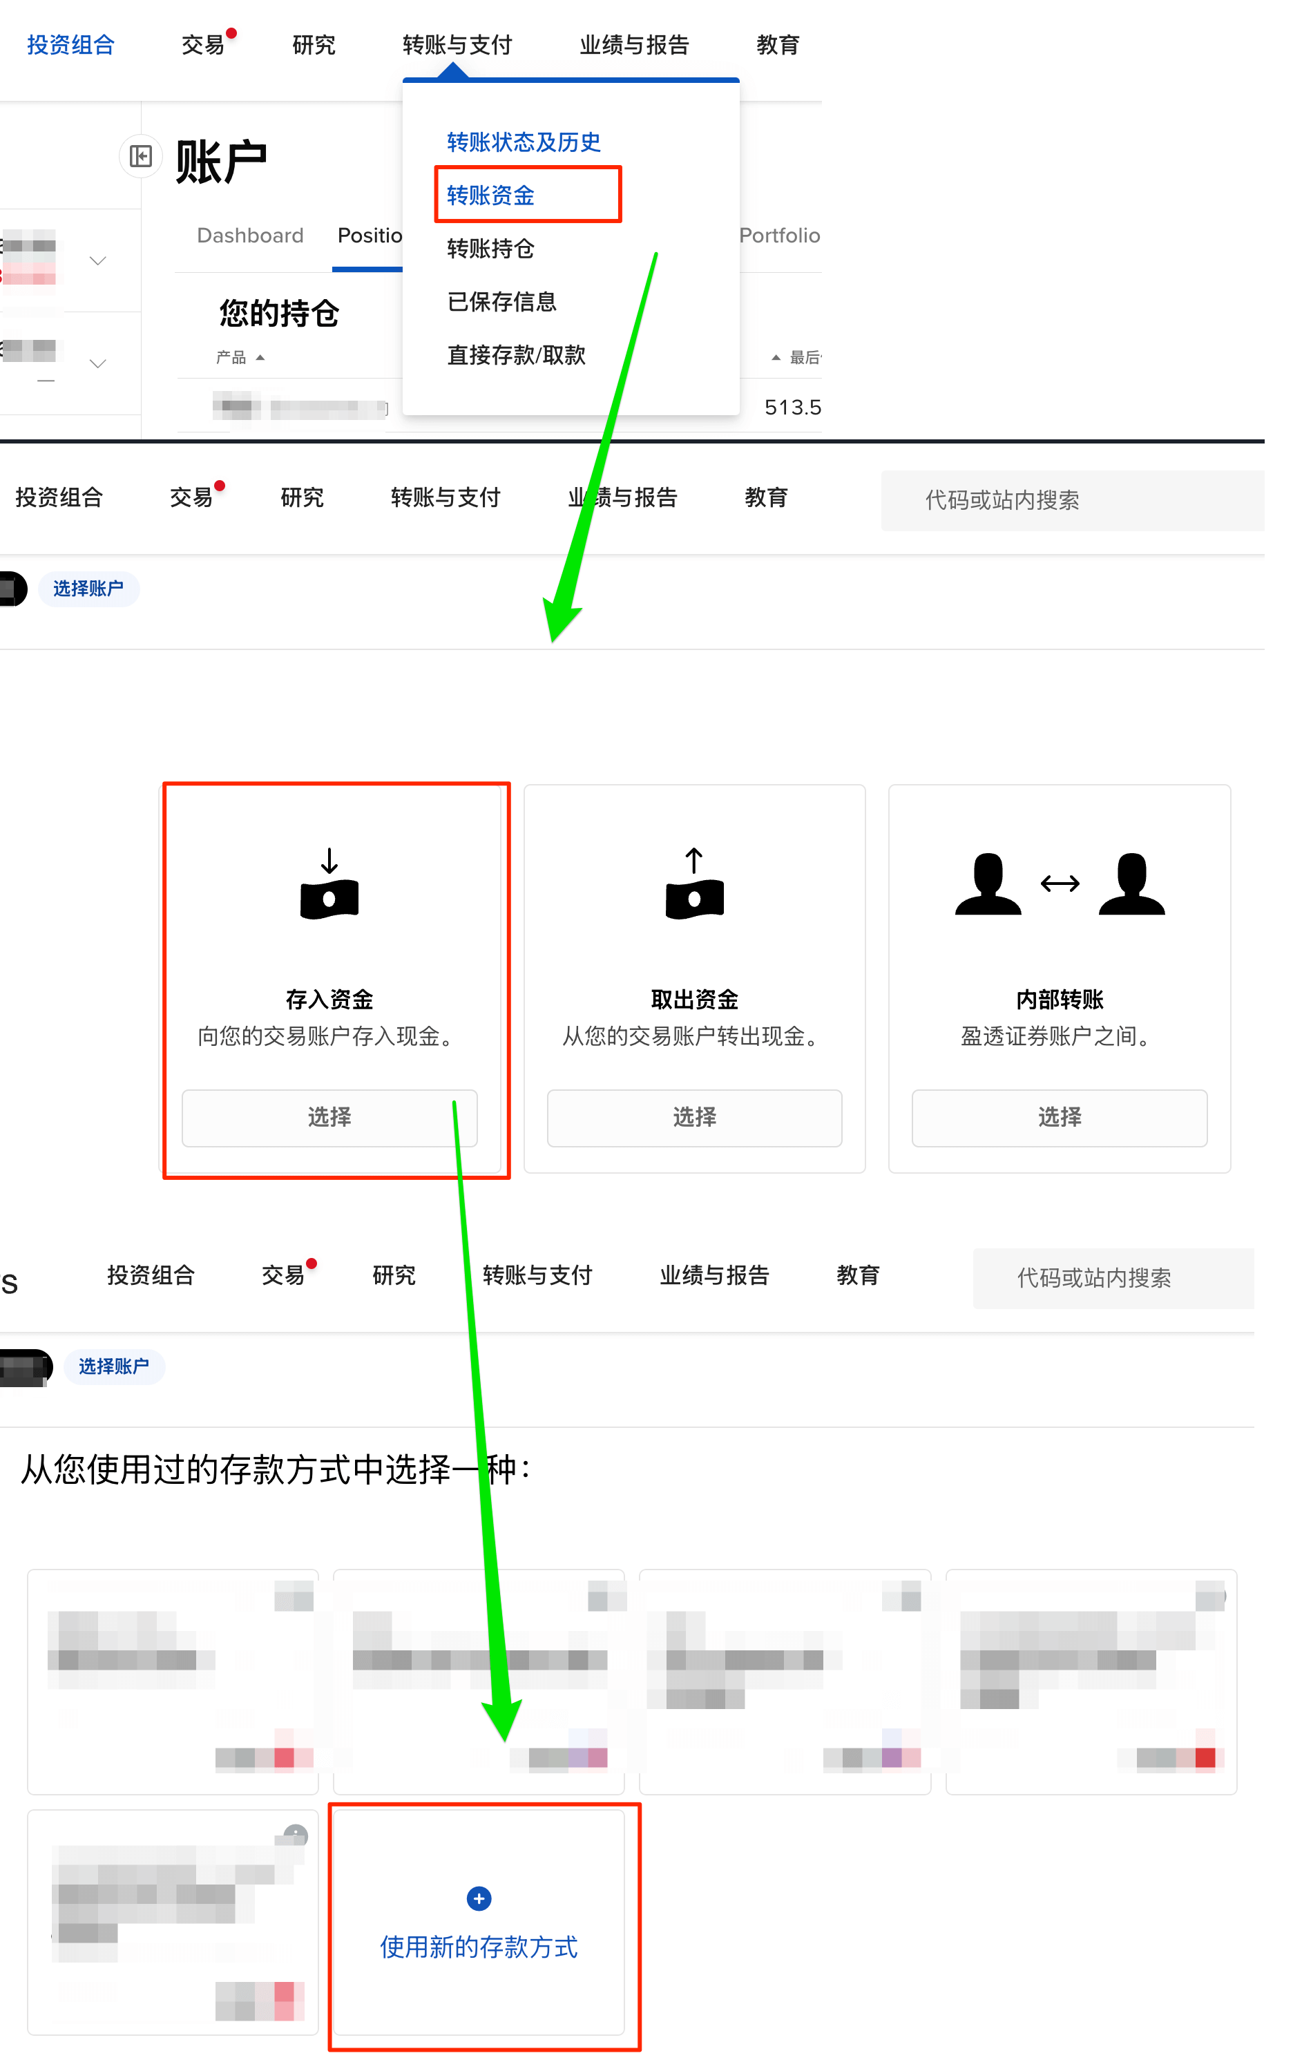
Task: Click the deposit funds cash icon
Action: 329,885
